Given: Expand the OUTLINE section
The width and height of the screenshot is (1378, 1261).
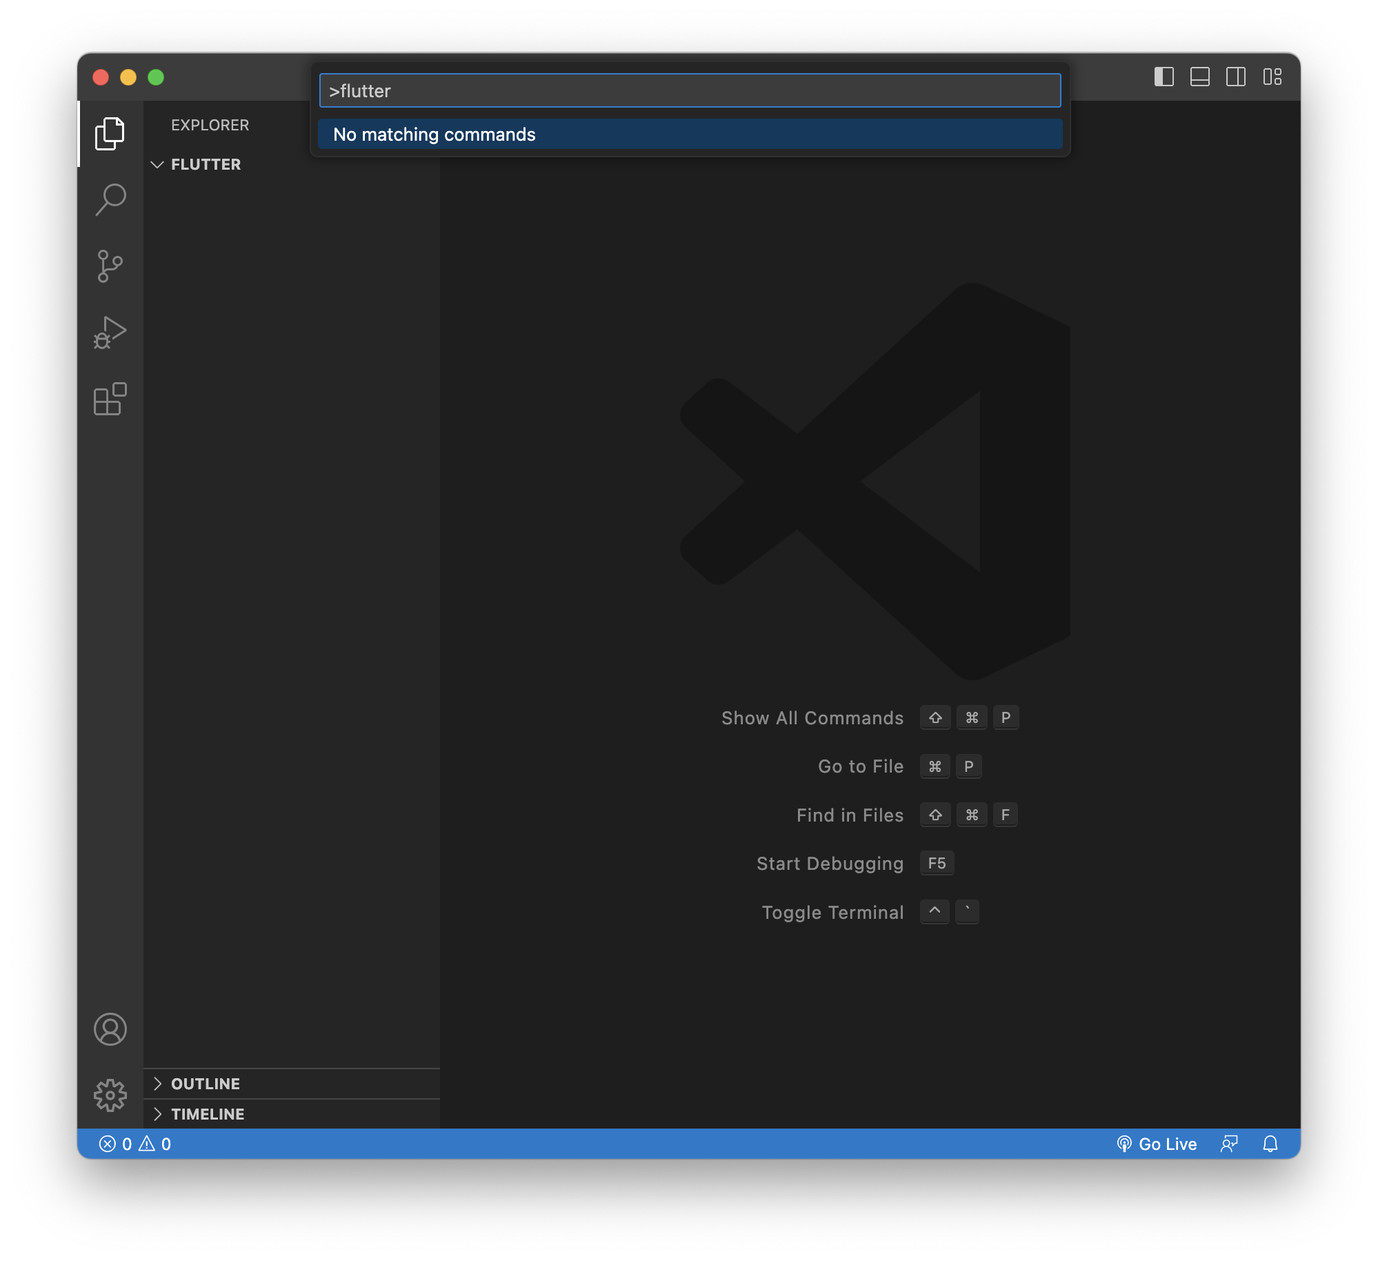Looking at the screenshot, I should (x=292, y=1084).
